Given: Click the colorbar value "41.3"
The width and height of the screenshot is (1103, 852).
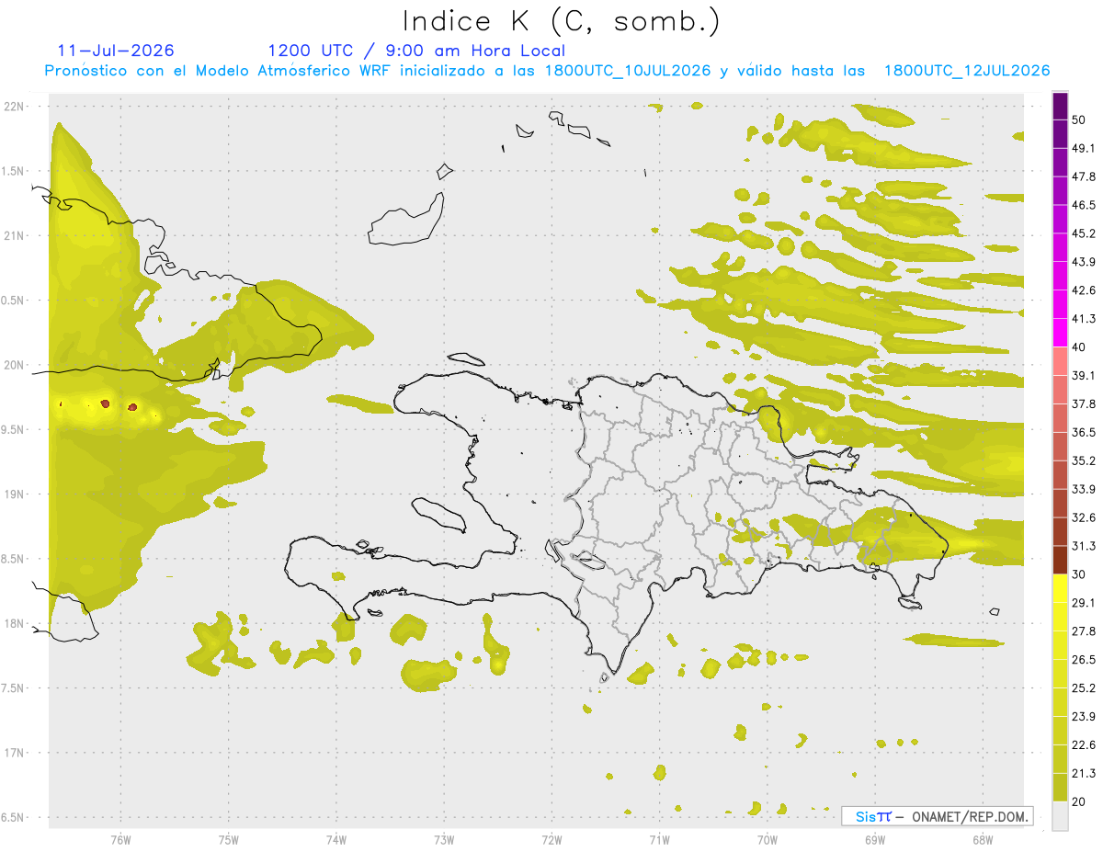Looking at the screenshot, I should coord(1084,319).
